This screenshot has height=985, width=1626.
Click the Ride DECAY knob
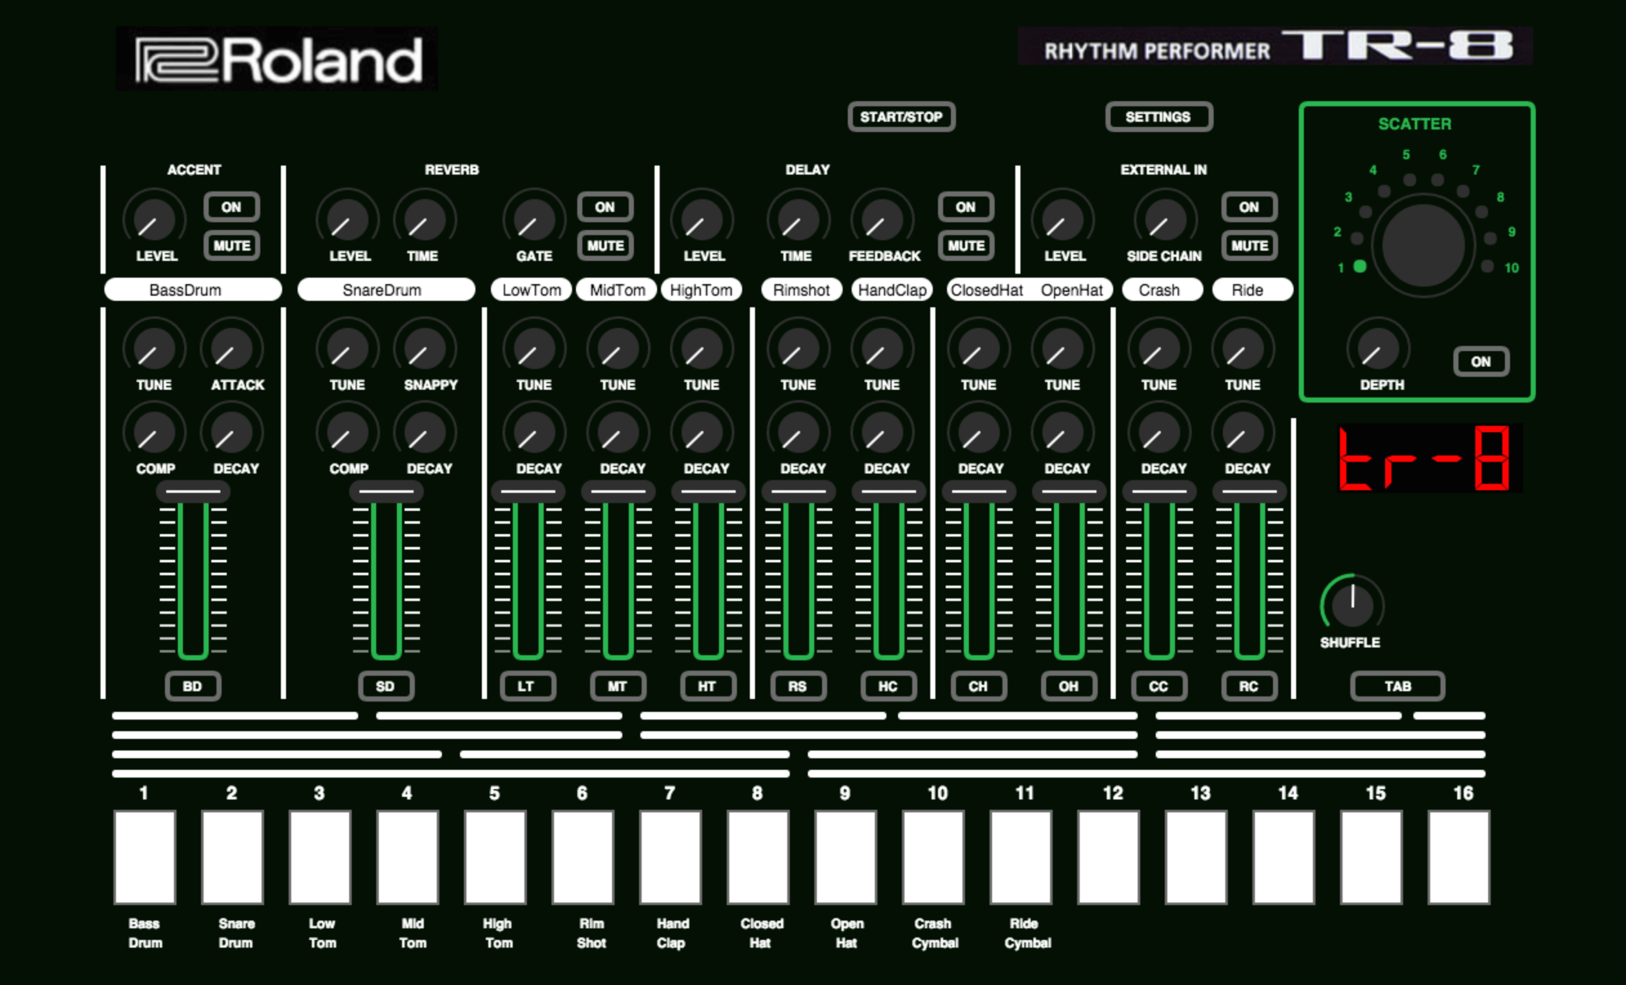tap(1243, 432)
